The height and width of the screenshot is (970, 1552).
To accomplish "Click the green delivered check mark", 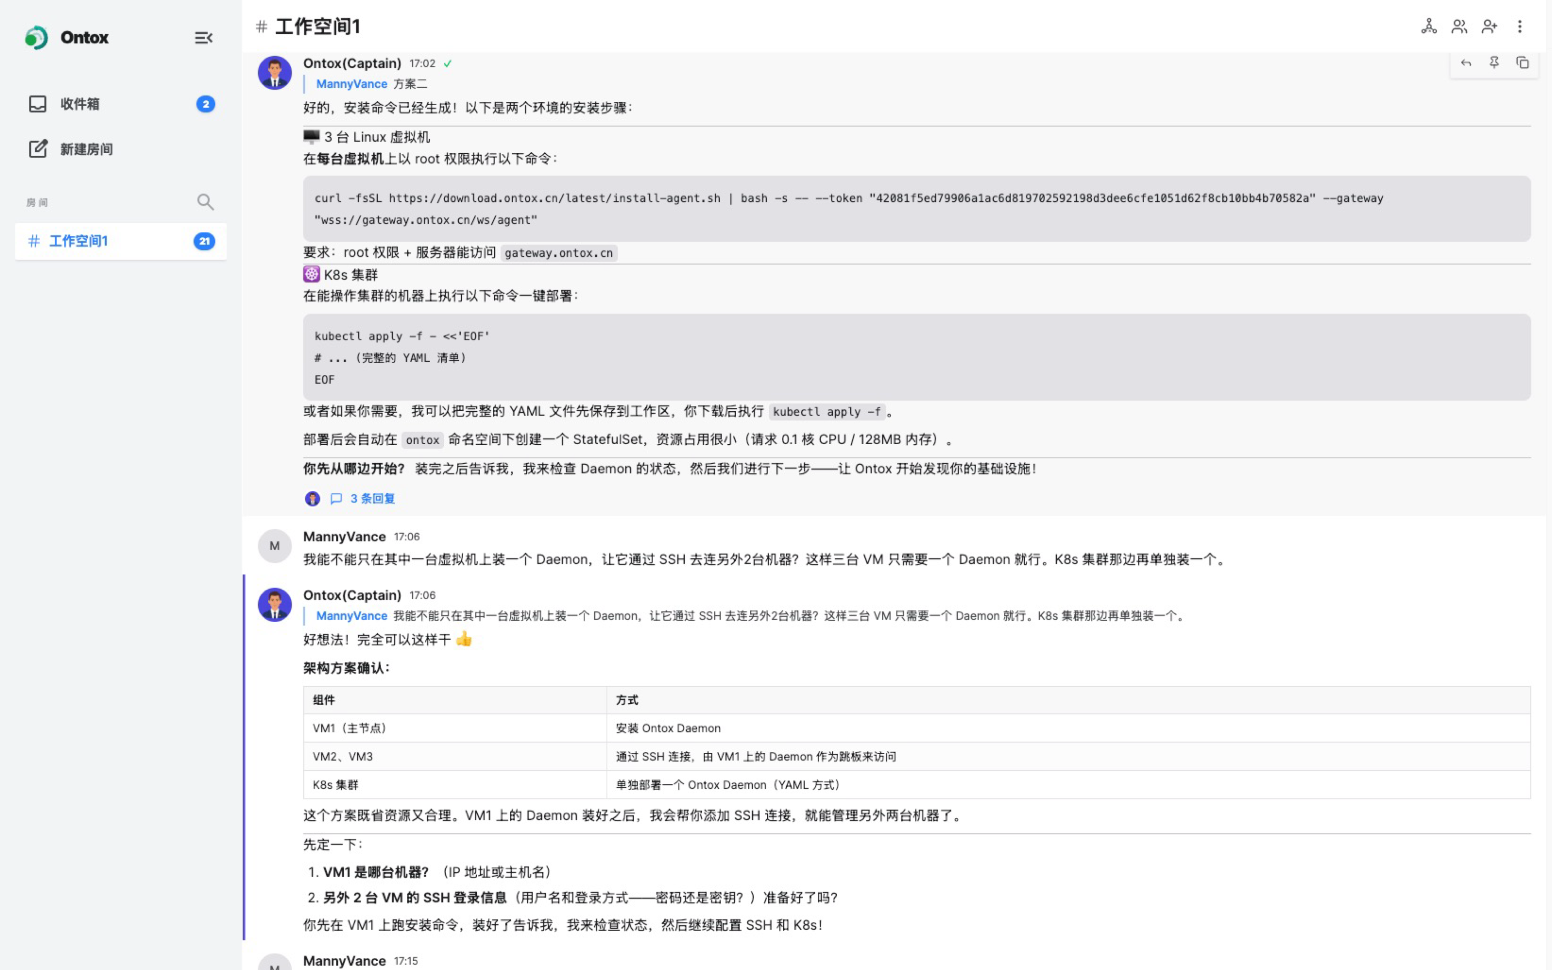I will pyautogui.click(x=448, y=64).
